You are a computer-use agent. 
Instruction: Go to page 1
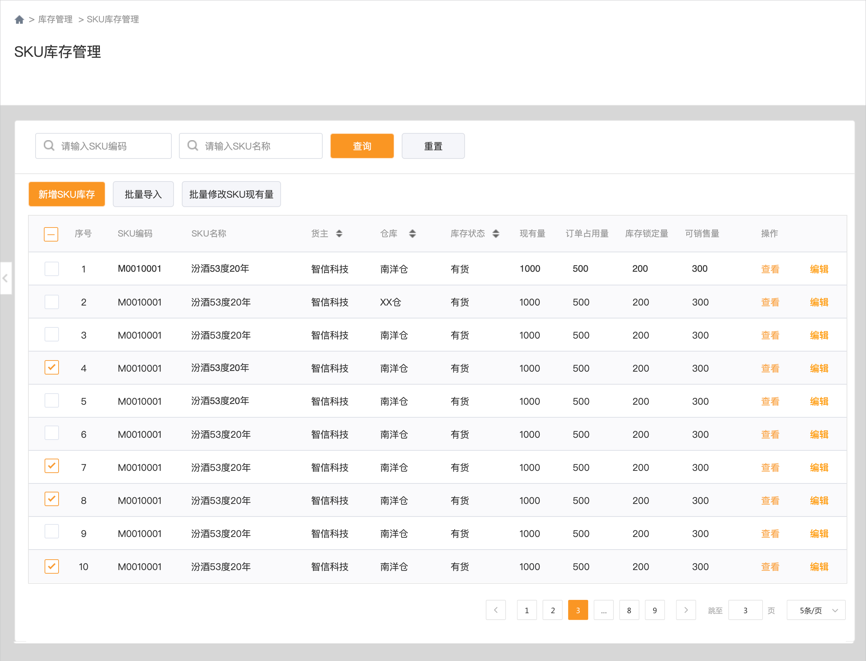tap(526, 610)
